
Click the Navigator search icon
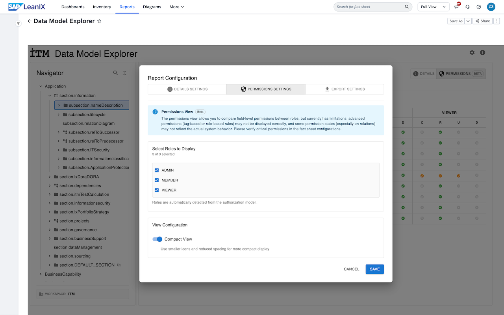[115, 73]
